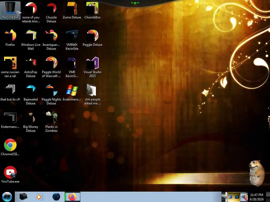Click the Plants vs Zombies label text
This screenshot has height=202, width=270.
pos(51,129)
